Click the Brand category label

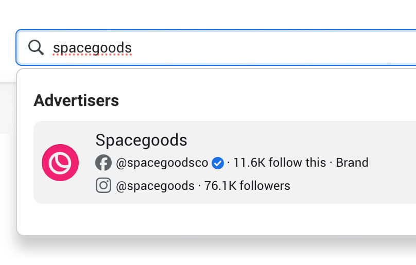tap(352, 163)
